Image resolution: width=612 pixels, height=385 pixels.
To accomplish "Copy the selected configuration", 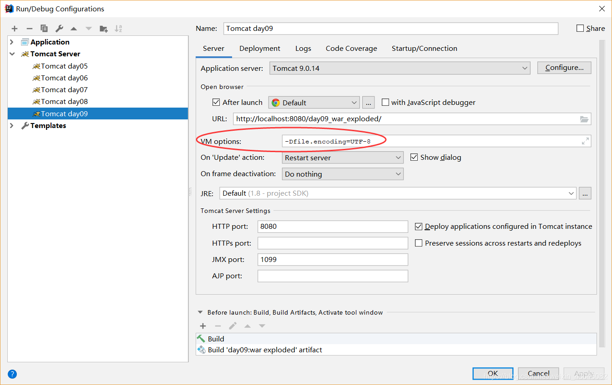I will pyautogui.click(x=44, y=29).
